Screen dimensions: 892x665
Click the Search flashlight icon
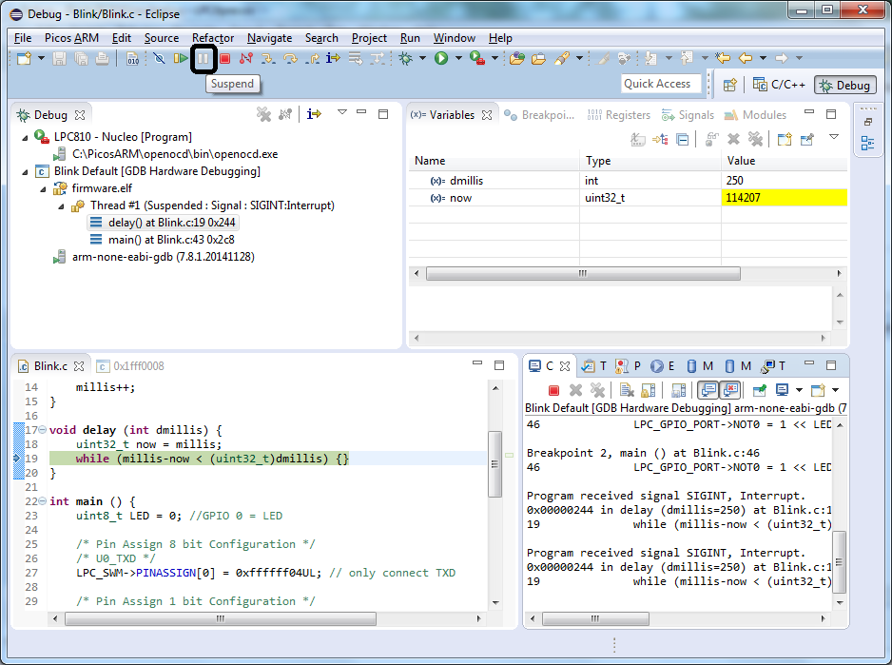(x=561, y=58)
